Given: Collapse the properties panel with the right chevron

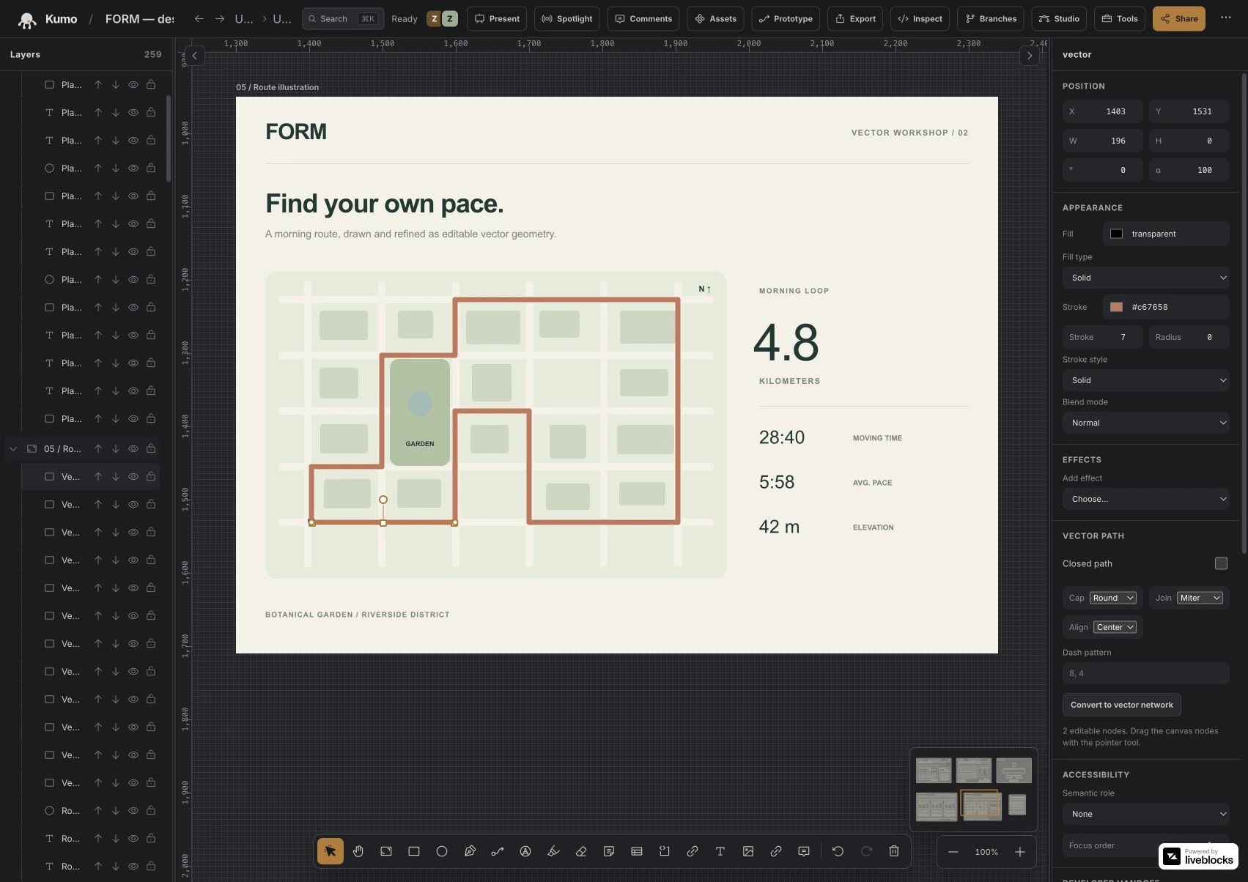Looking at the screenshot, I should pyautogui.click(x=1030, y=55).
